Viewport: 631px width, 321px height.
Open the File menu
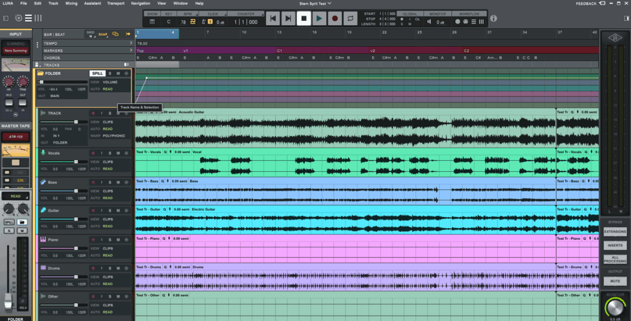coord(24,3)
